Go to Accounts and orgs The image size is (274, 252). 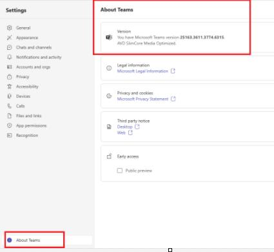(33, 67)
